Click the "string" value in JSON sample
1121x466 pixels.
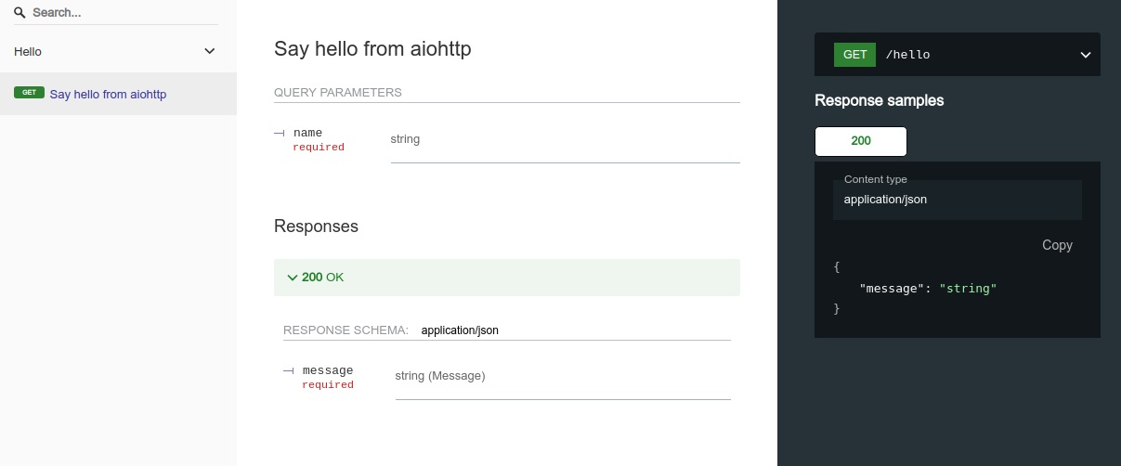pyautogui.click(x=968, y=289)
